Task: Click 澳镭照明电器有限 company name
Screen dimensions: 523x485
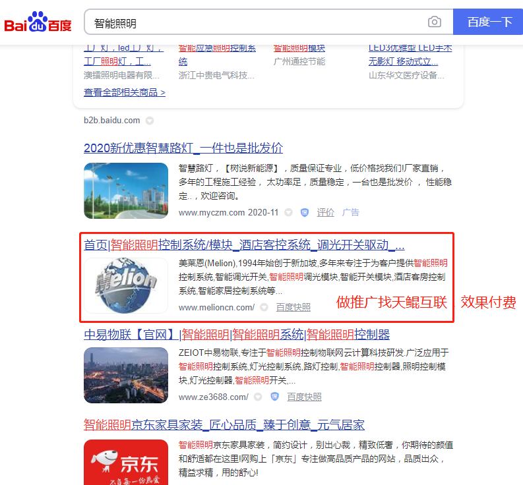Action: (121, 75)
